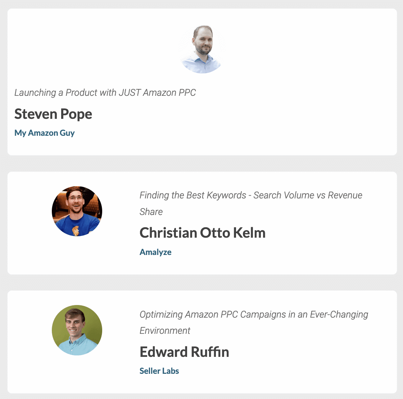The width and height of the screenshot is (403, 399).
Task: Open the Edward Ruffin name heading
Action: pyautogui.click(x=184, y=352)
